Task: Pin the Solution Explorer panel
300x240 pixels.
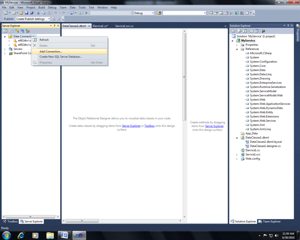Action: coord(288,25)
